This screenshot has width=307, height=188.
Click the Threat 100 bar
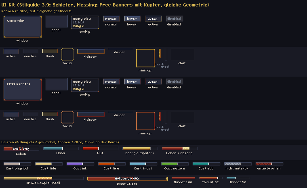pos(183,178)
